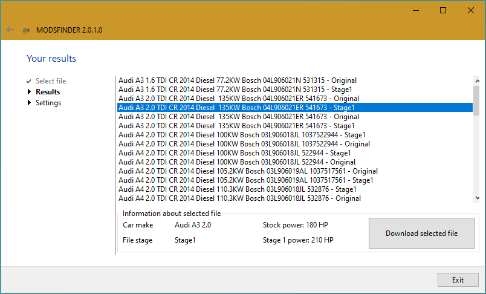Select the Audi A3 1.6 TDI 531315 Original entry
The height and width of the screenshot is (294, 486).
238,80
